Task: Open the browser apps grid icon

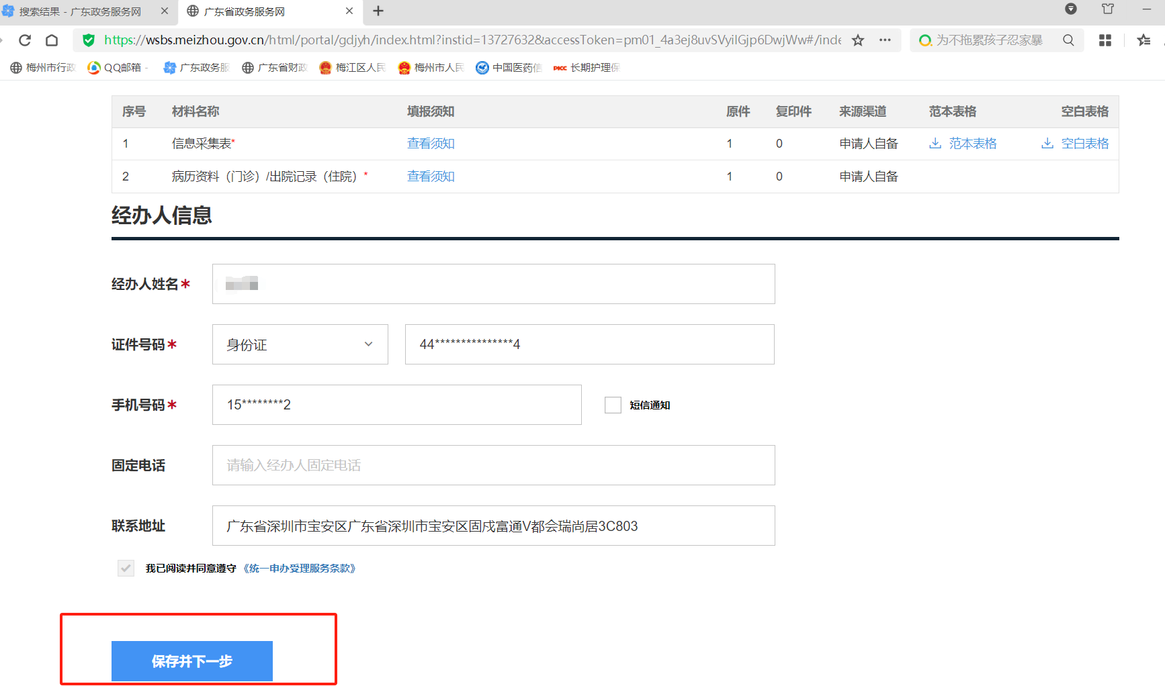Action: click(x=1105, y=40)
